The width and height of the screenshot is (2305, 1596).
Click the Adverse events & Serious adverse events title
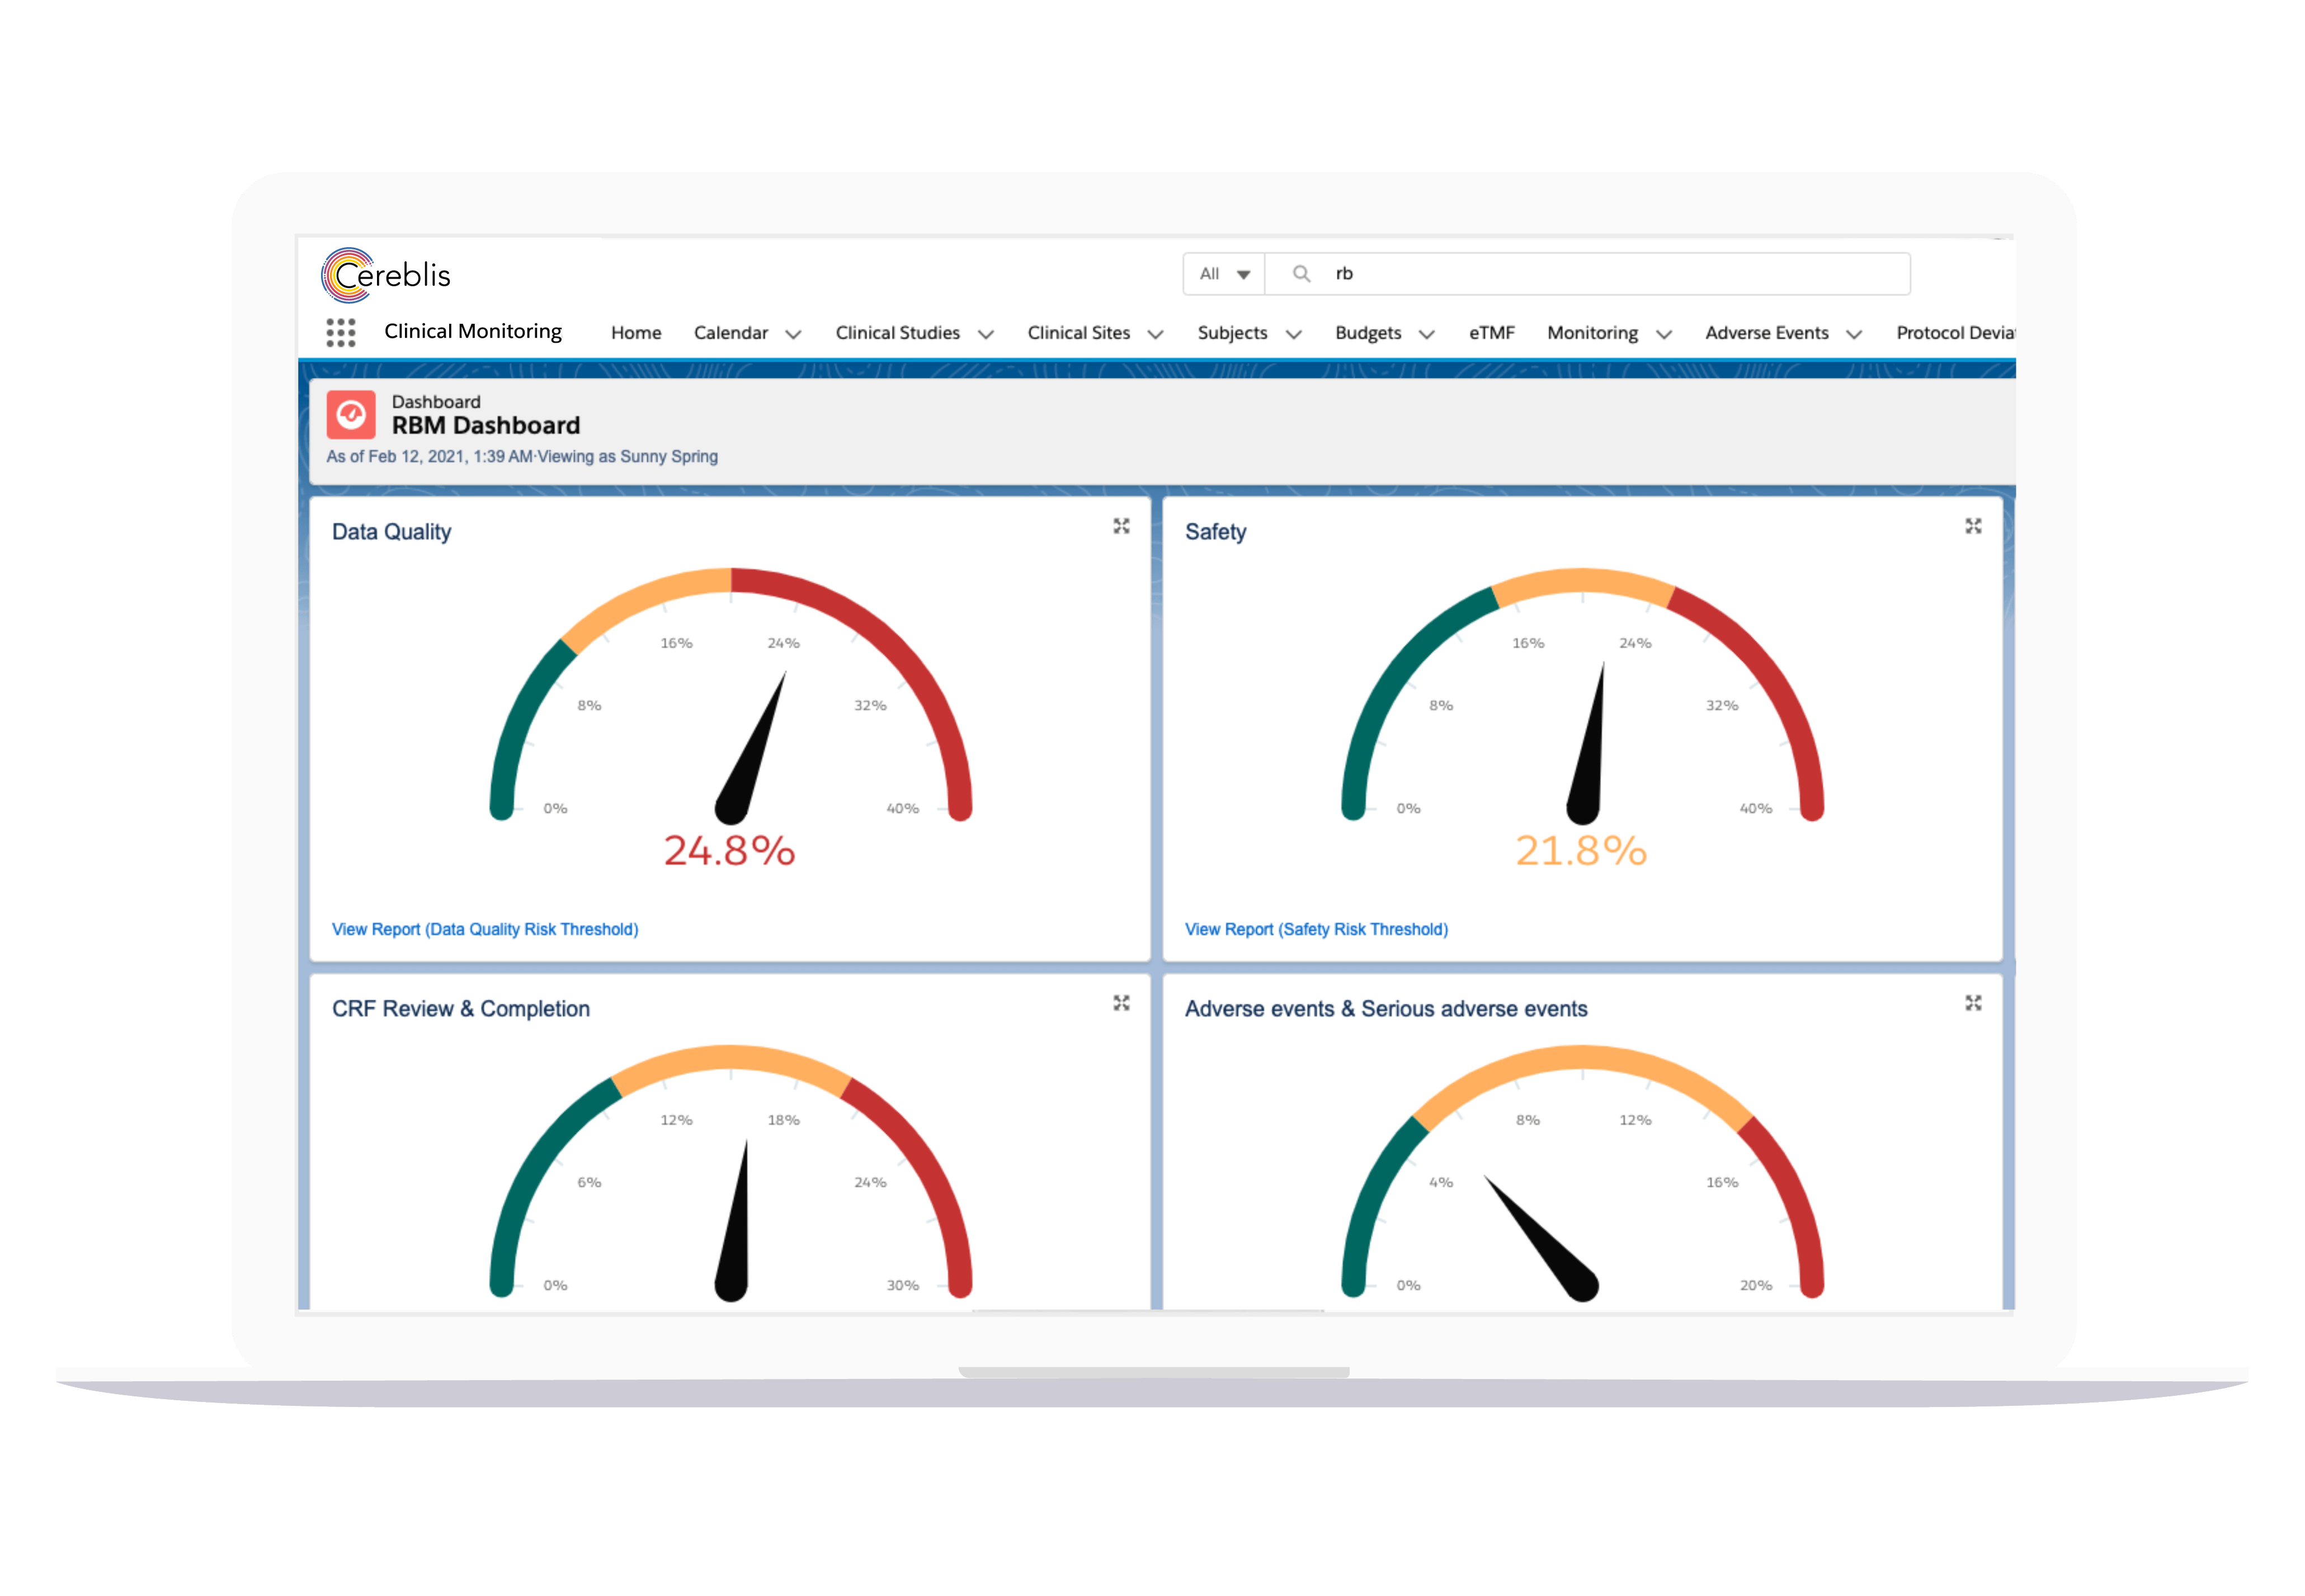point(1385,1009)
